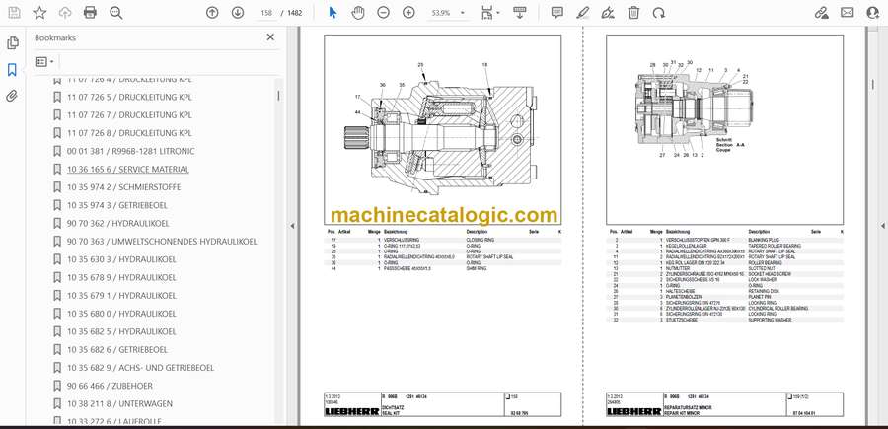This screenshot has height=429, width=888.
Task: Collapse the left navigation pane arrow
Action: tap(292, 226)
